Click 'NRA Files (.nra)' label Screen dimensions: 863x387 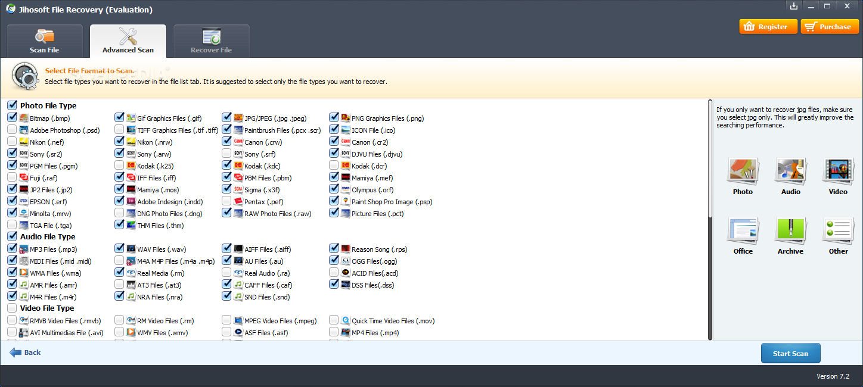[160, 297]
